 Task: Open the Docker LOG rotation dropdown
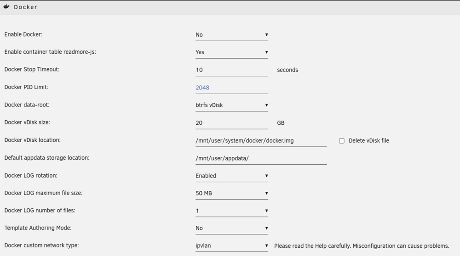(x=232, y=176)
